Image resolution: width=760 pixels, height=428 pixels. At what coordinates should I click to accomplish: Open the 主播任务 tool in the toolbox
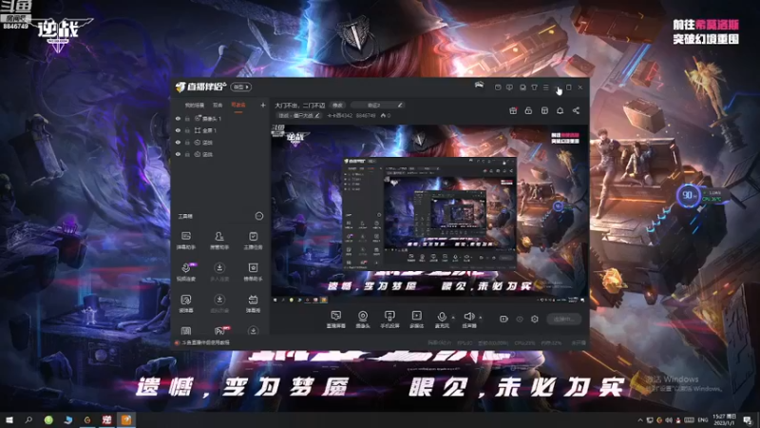pyautogui.click(x=253, y=240)
